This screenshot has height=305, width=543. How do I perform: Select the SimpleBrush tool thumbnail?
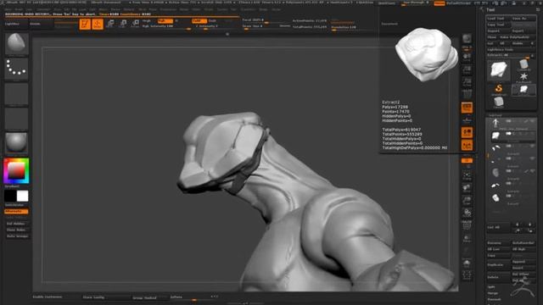pyautogui.click(x=499, y=89)
